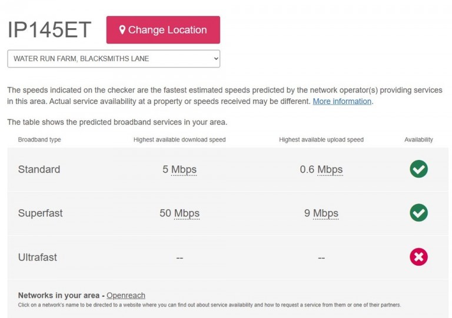Click the Availability column header

(418, 139)
